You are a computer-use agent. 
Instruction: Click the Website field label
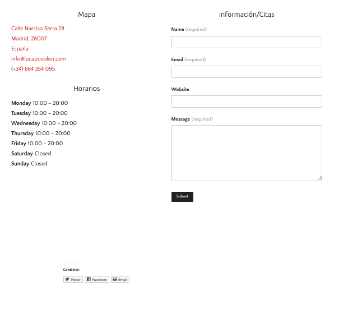(180, 89)
